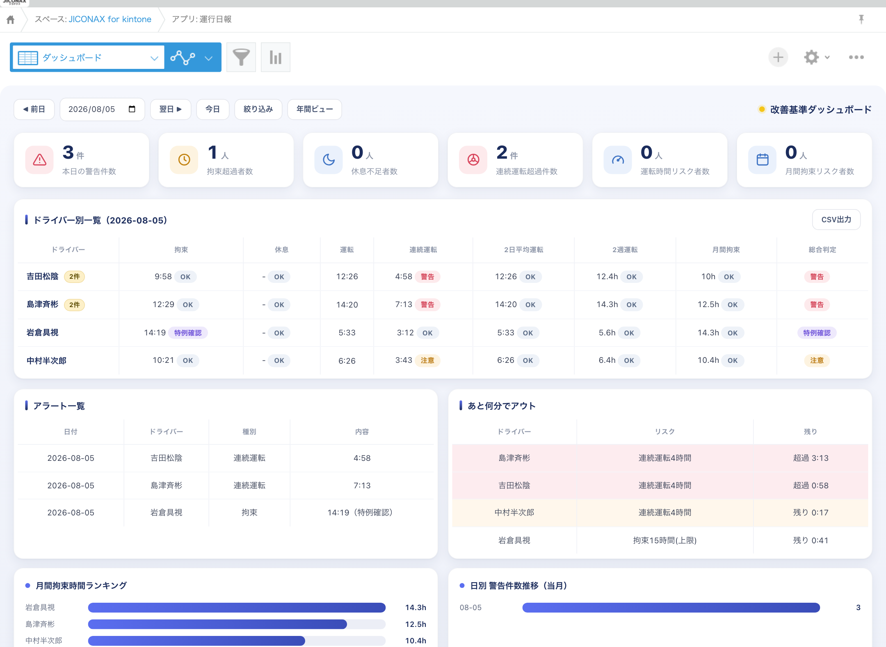
Task: Pin the page with the pushpin icon
Action: coord(861,19)
